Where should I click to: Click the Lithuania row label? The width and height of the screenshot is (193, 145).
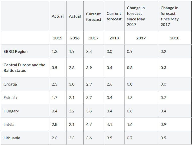tap(12, 138)
